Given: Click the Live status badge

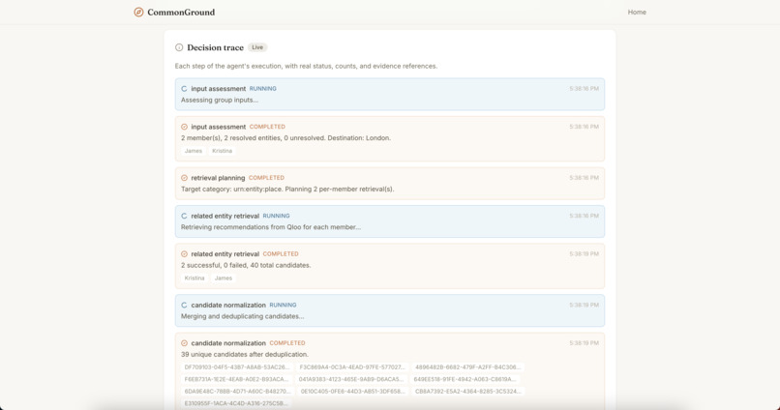Looking at the screenshot, I should point(257,47).
